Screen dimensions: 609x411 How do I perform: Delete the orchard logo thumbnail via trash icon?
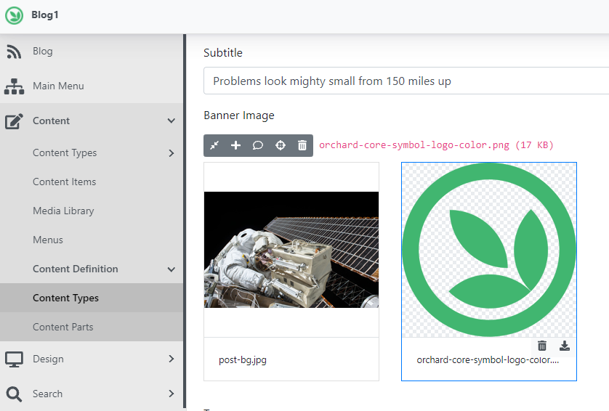[542, 346]
